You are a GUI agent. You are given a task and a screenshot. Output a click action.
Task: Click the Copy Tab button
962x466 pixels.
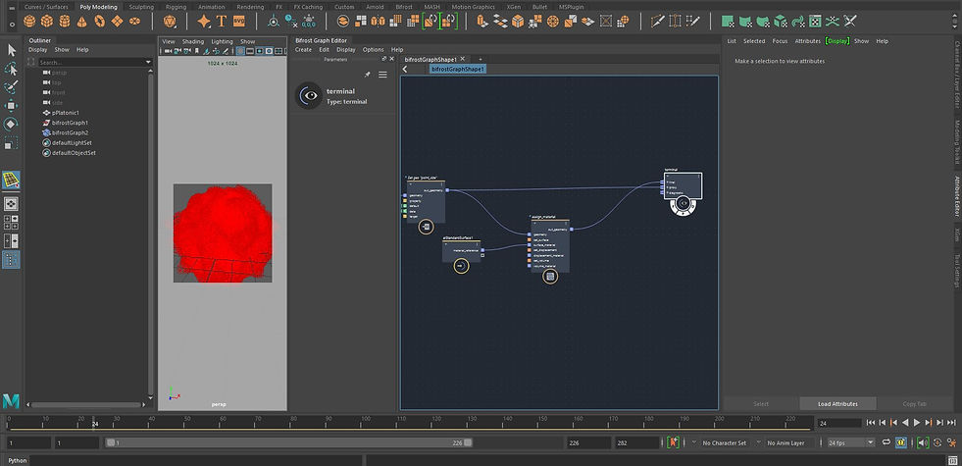914,404
